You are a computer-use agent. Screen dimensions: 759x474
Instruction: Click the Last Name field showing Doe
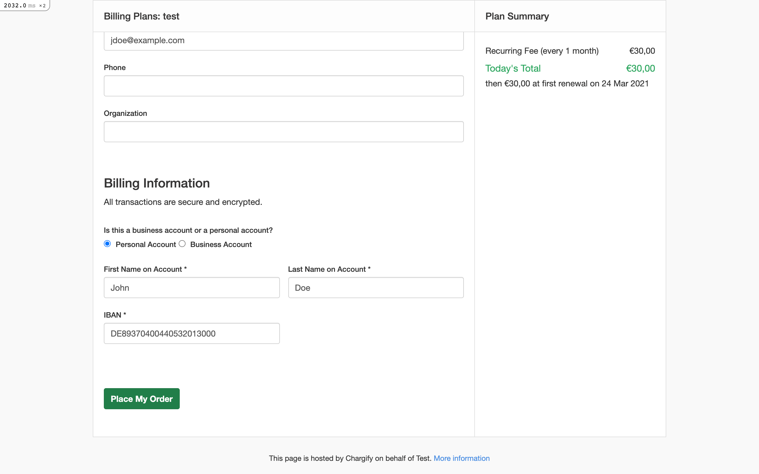pyautogui.click(x=376, y=288)
